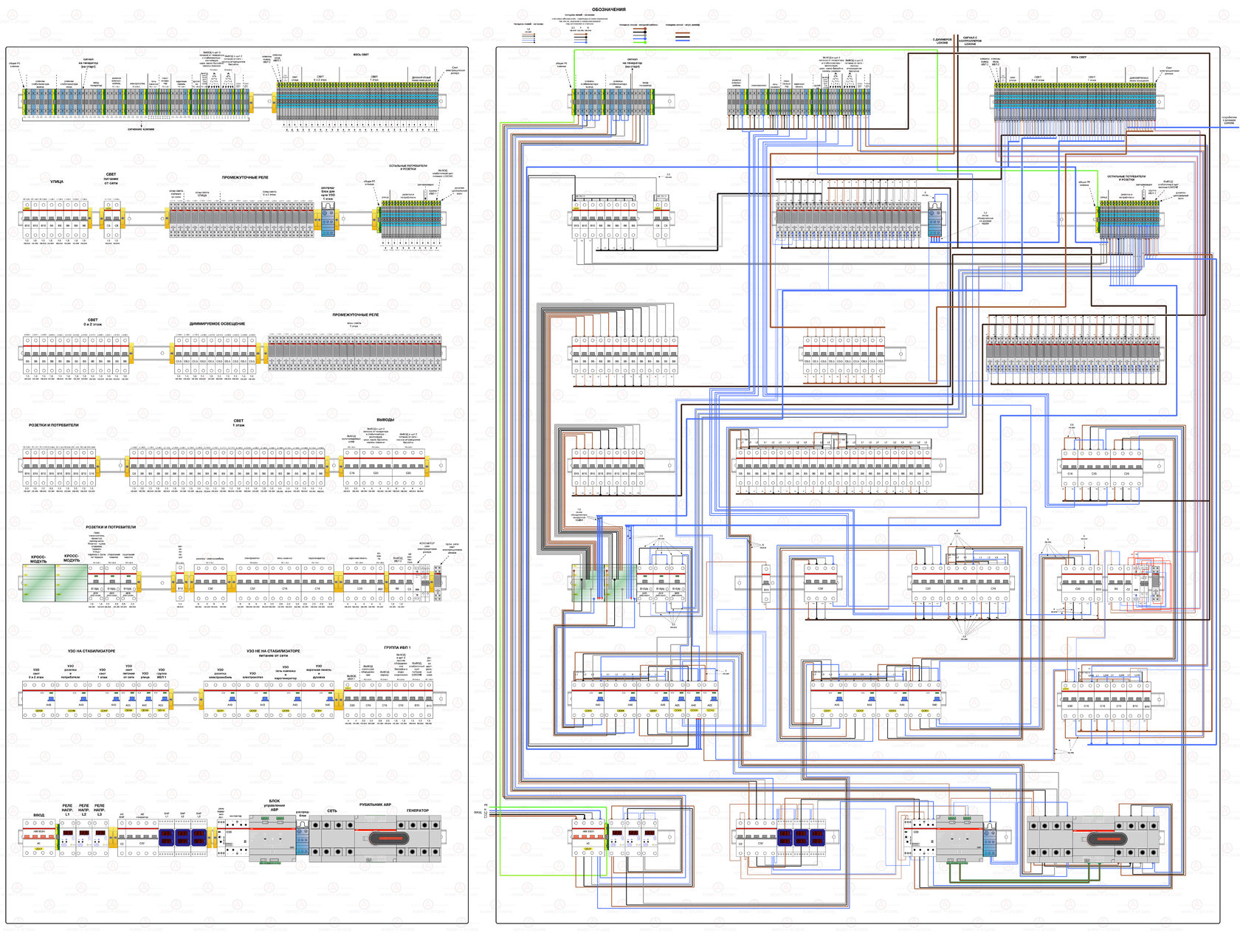The image size is (1240, 933).
Task: Click the 'РУБИЛЬНИК АВР' label in left panel
Action: pyautogui.click(x=375, y=805)
